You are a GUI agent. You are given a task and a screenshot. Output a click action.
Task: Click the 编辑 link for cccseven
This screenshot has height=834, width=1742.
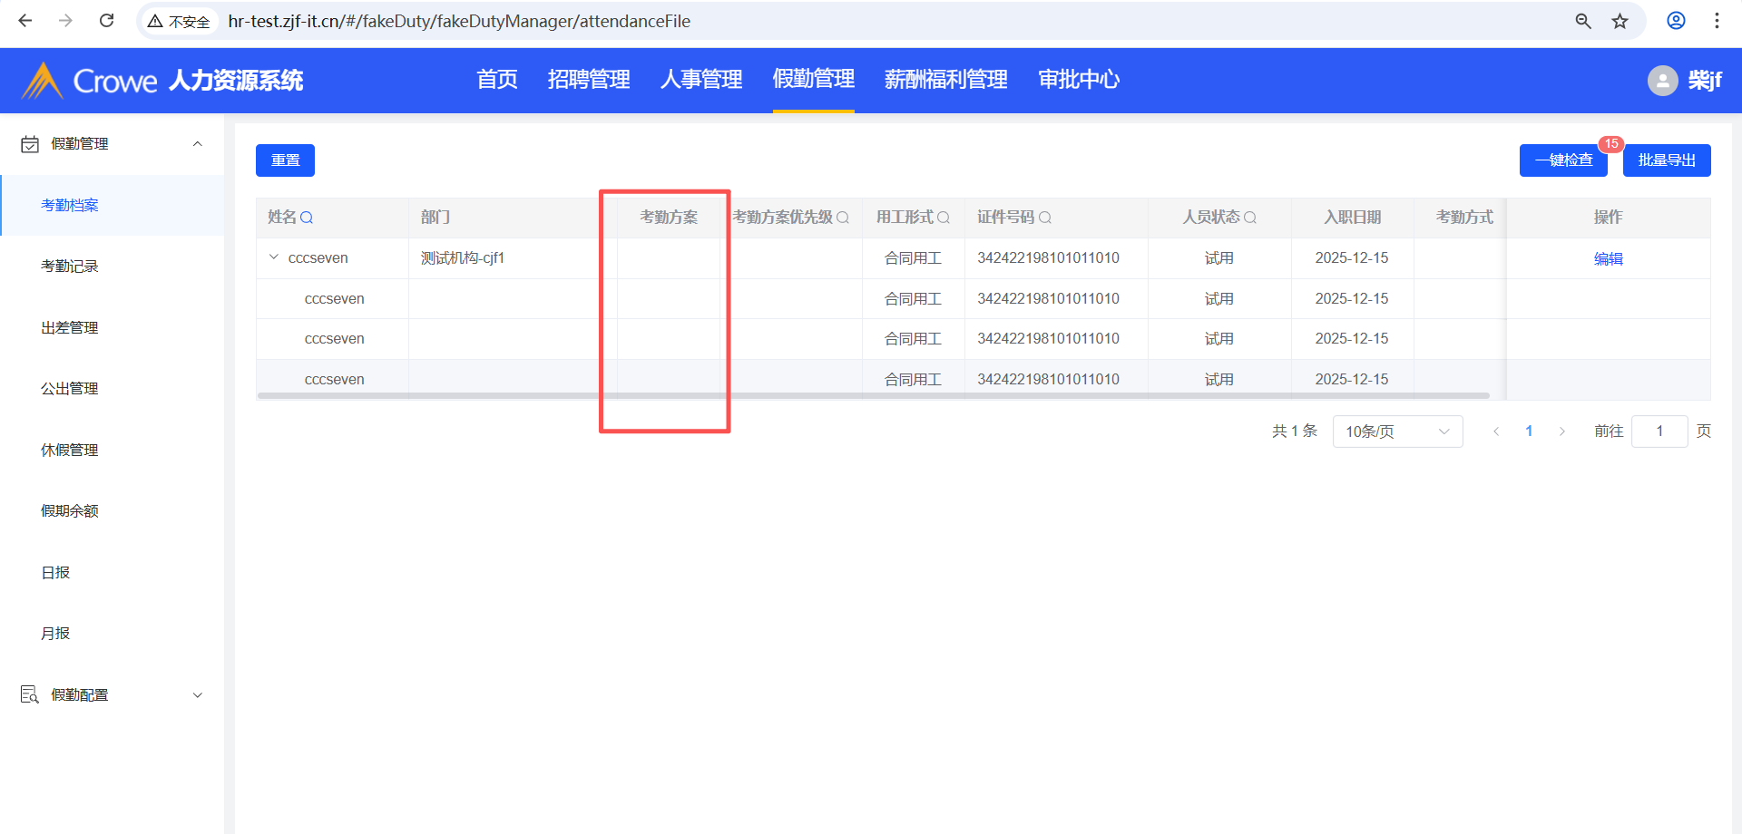1608,258
